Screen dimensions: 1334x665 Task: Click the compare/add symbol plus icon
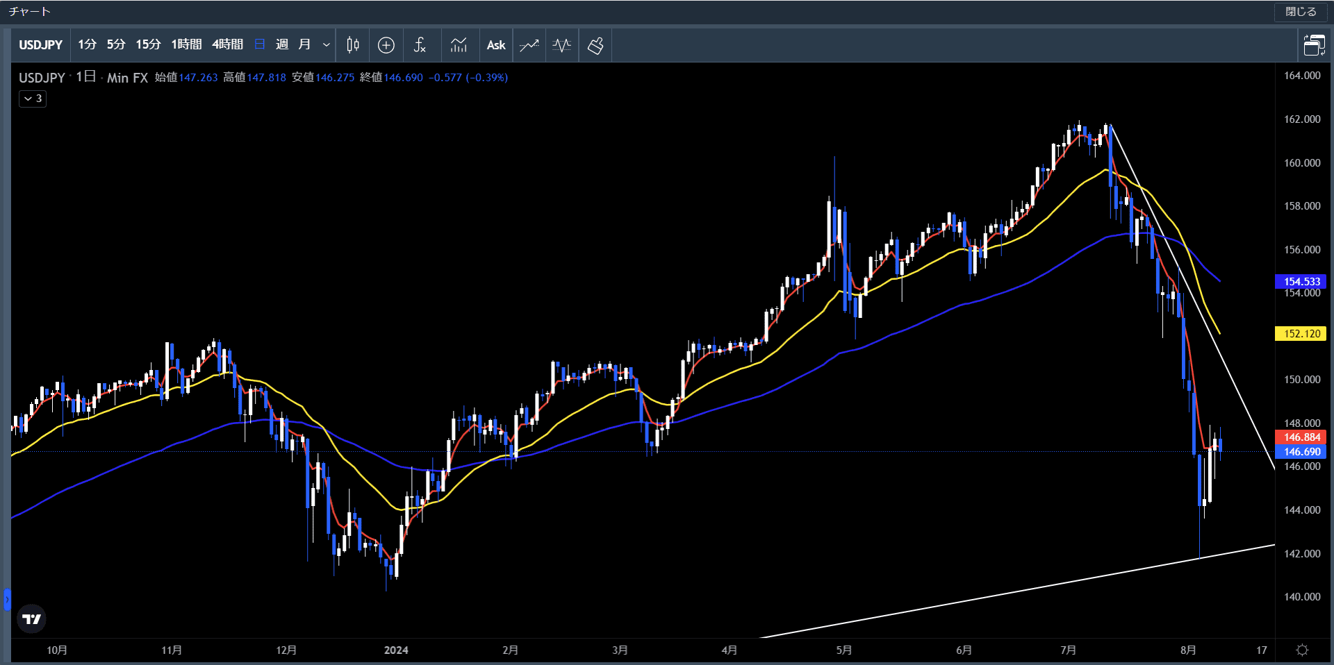click(x=386, y=45)
